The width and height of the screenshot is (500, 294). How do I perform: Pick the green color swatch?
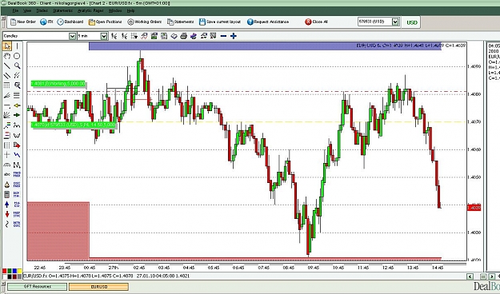point(10,271)
